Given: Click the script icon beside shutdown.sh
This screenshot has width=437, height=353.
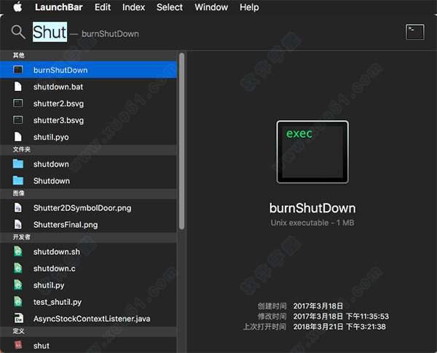Looking at the screenshot, I should pos(18,251).
